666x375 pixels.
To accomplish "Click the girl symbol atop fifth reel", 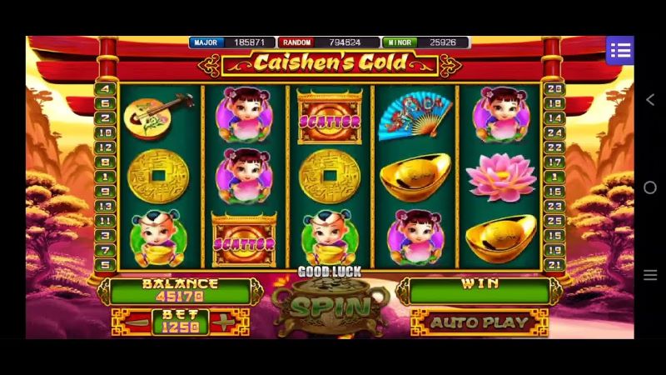I will click(x=502, y=115).
